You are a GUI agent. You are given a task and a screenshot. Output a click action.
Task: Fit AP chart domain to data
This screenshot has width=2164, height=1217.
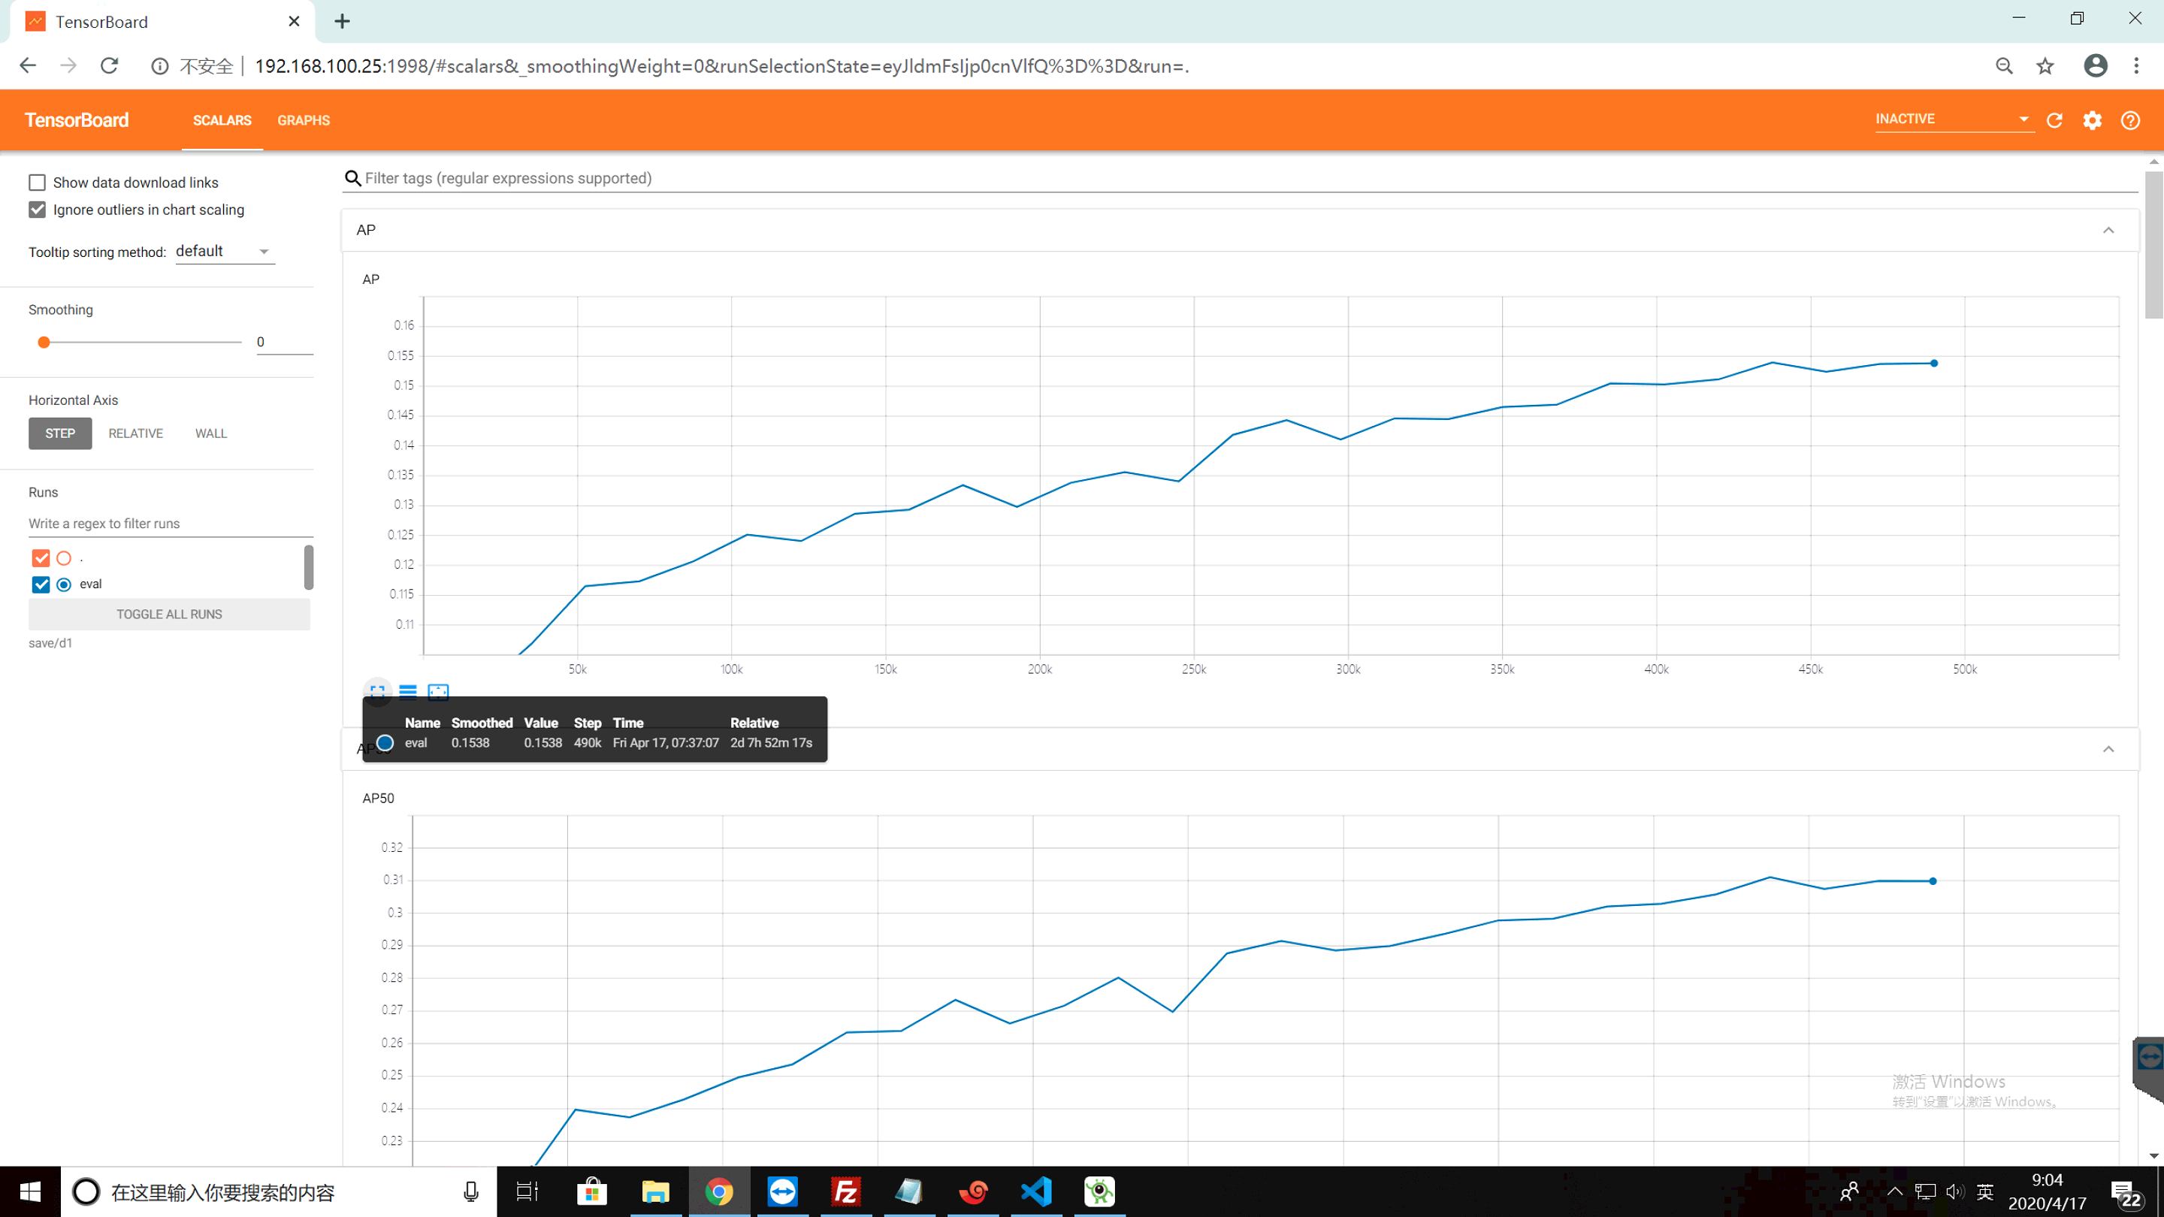point(439,691)
